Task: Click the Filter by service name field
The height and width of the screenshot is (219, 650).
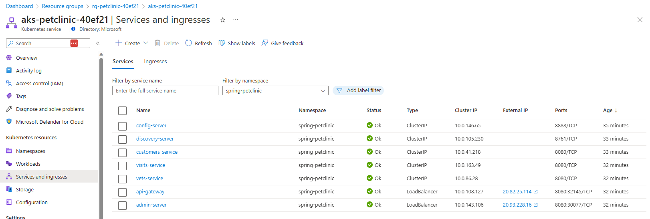Action: click(165, 90)
